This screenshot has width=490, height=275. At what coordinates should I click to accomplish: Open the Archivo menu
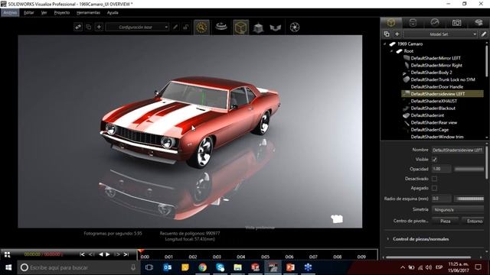[10, 12]
